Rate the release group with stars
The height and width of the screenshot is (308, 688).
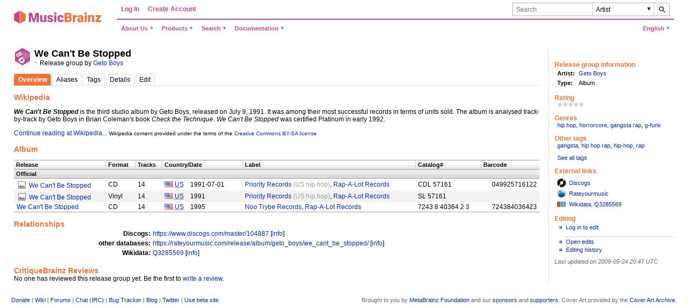(x=571, y=105)
